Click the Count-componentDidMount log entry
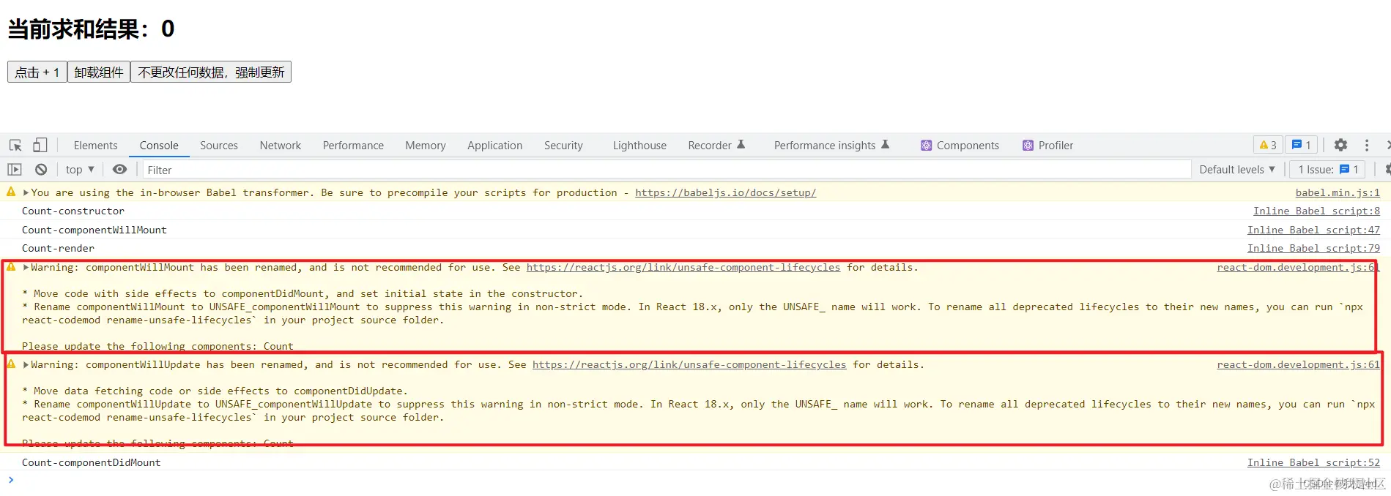 91,462
